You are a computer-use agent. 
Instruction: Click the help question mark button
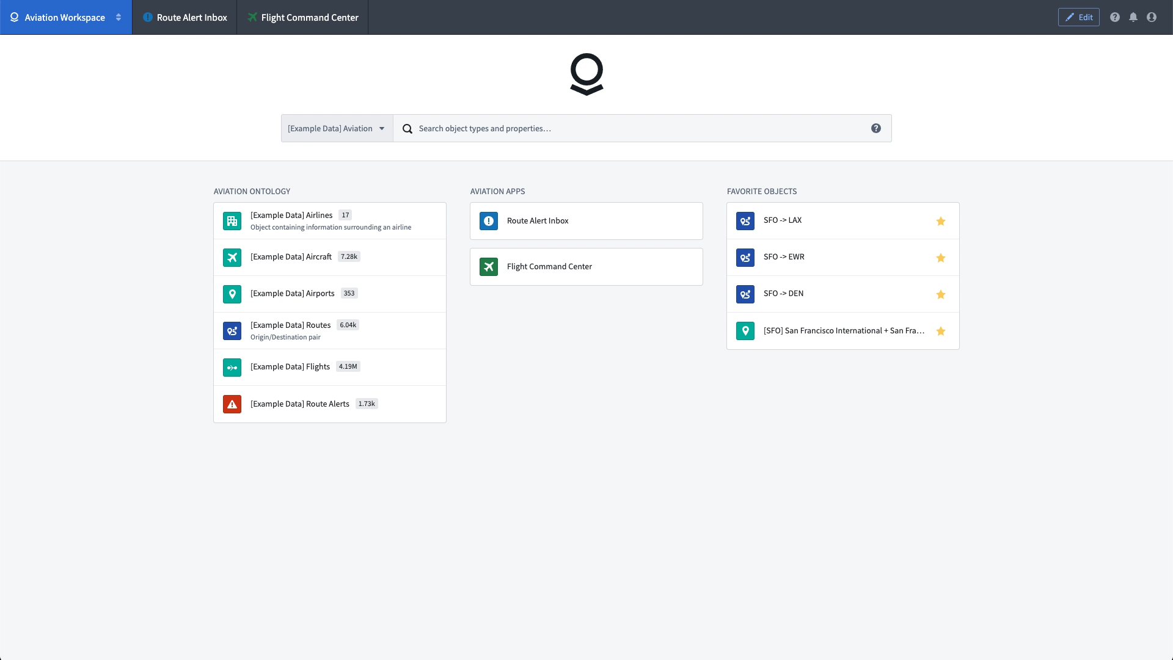1115,17
